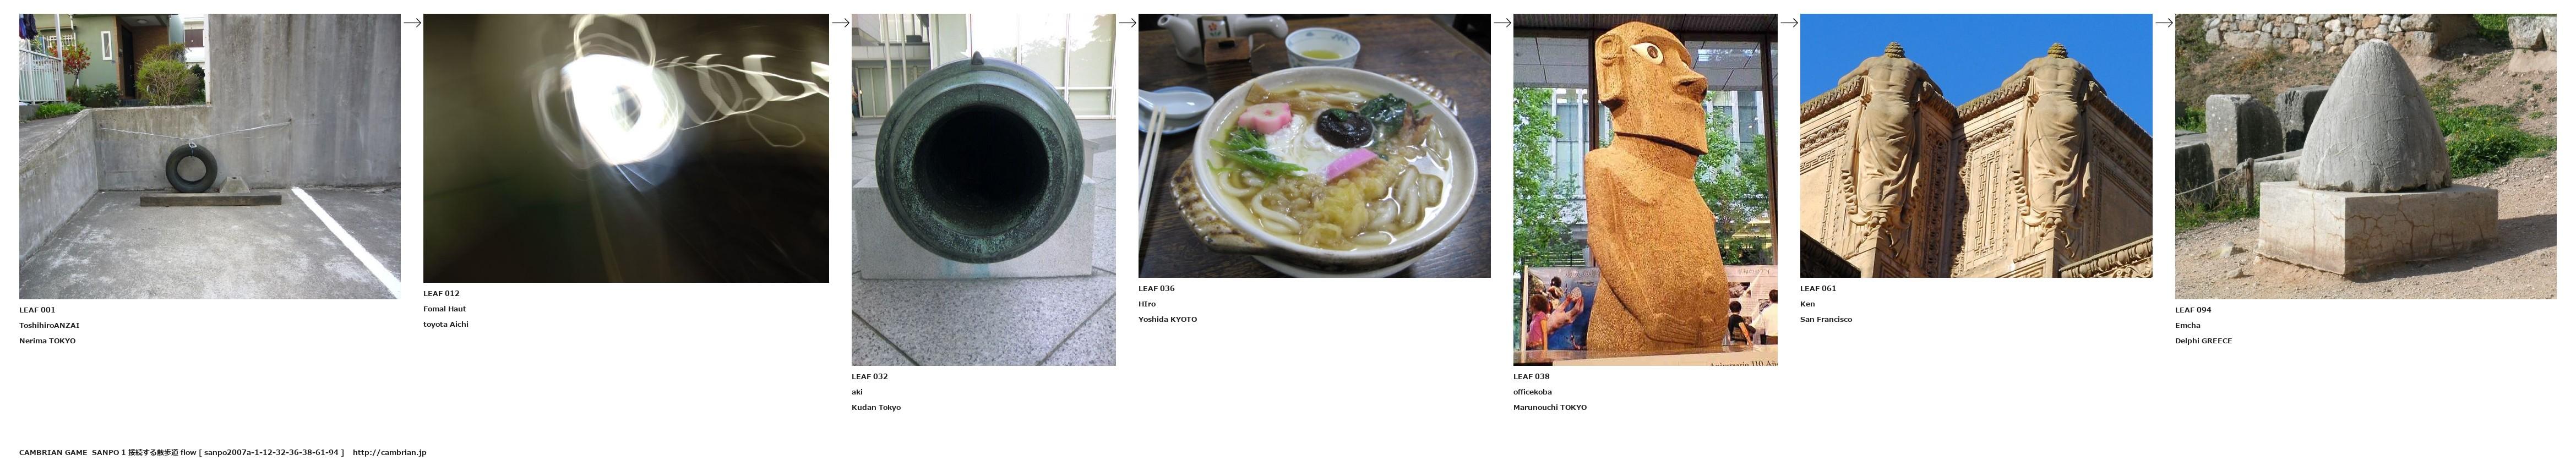Click the arrow between LEAF 001 and 012

[412, 23]
